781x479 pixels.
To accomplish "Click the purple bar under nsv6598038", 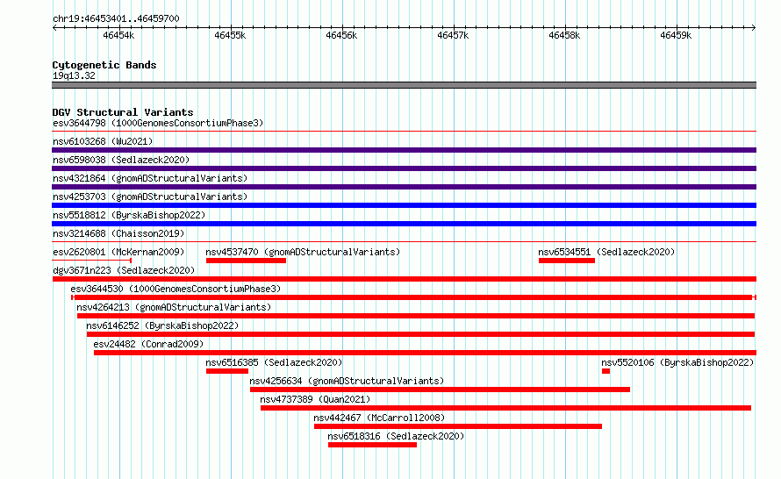I will 404,168.
